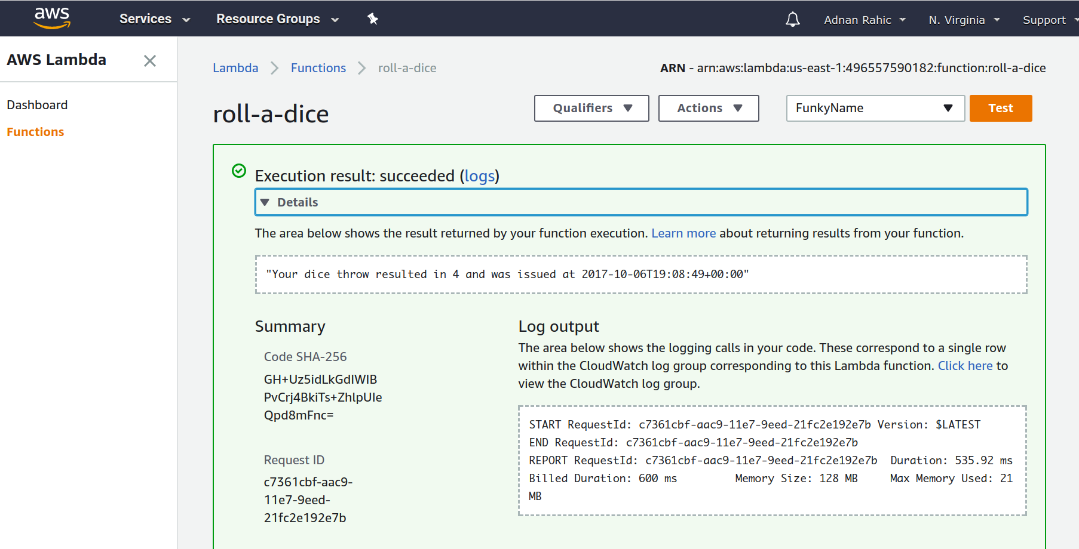This screenshot has width=1079, height=549.
Task: Click the Billed Duration 600 ms text
Action: pyautogui.click(x=603, y=479)
